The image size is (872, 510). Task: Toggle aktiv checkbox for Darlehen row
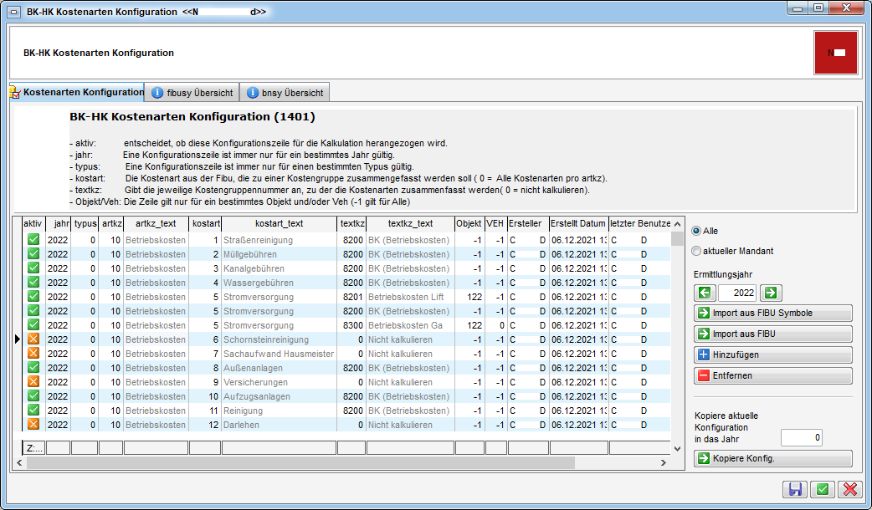(x=33, y=425)
